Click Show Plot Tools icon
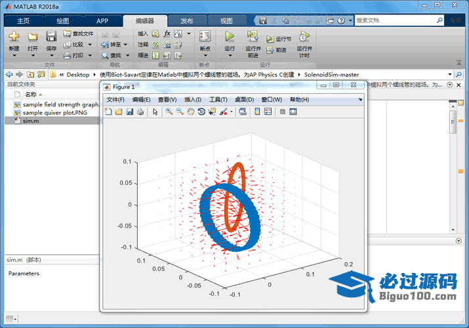 click(x=293, y=112)
